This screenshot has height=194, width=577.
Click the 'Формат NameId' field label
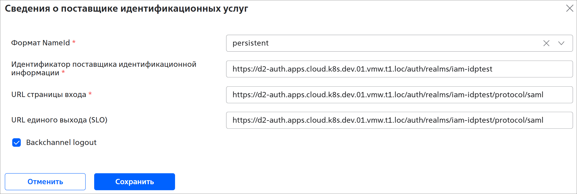(x=40, y=43)
